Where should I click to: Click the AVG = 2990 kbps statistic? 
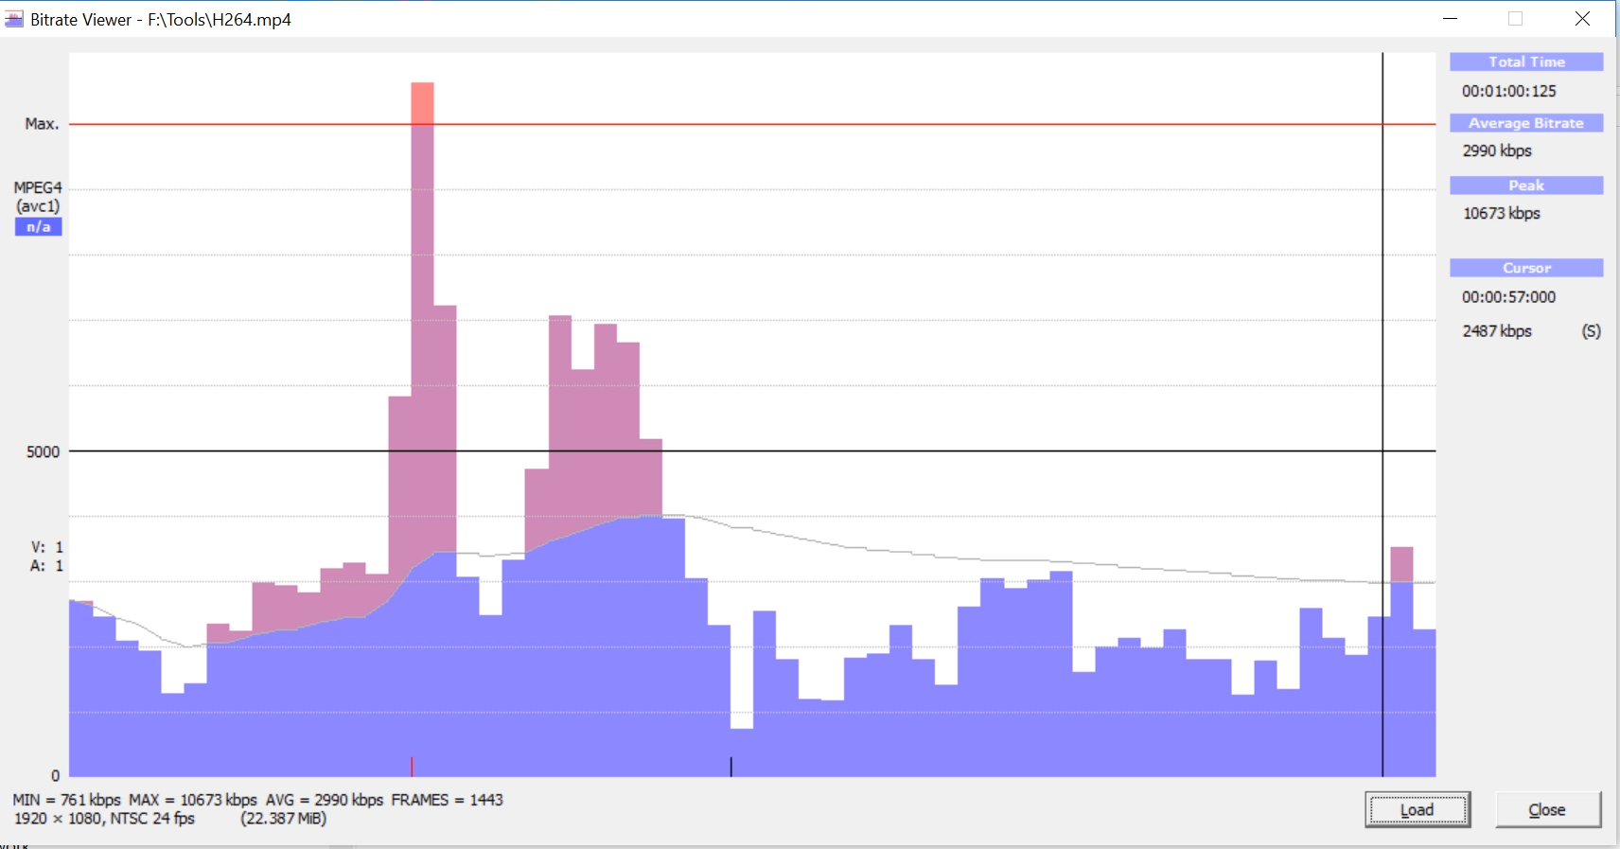(325, 800)
